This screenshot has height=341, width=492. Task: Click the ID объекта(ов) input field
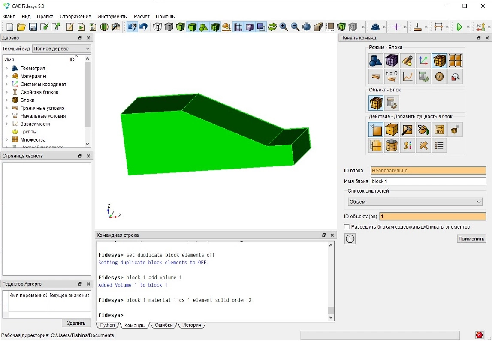tap(433, 217)
